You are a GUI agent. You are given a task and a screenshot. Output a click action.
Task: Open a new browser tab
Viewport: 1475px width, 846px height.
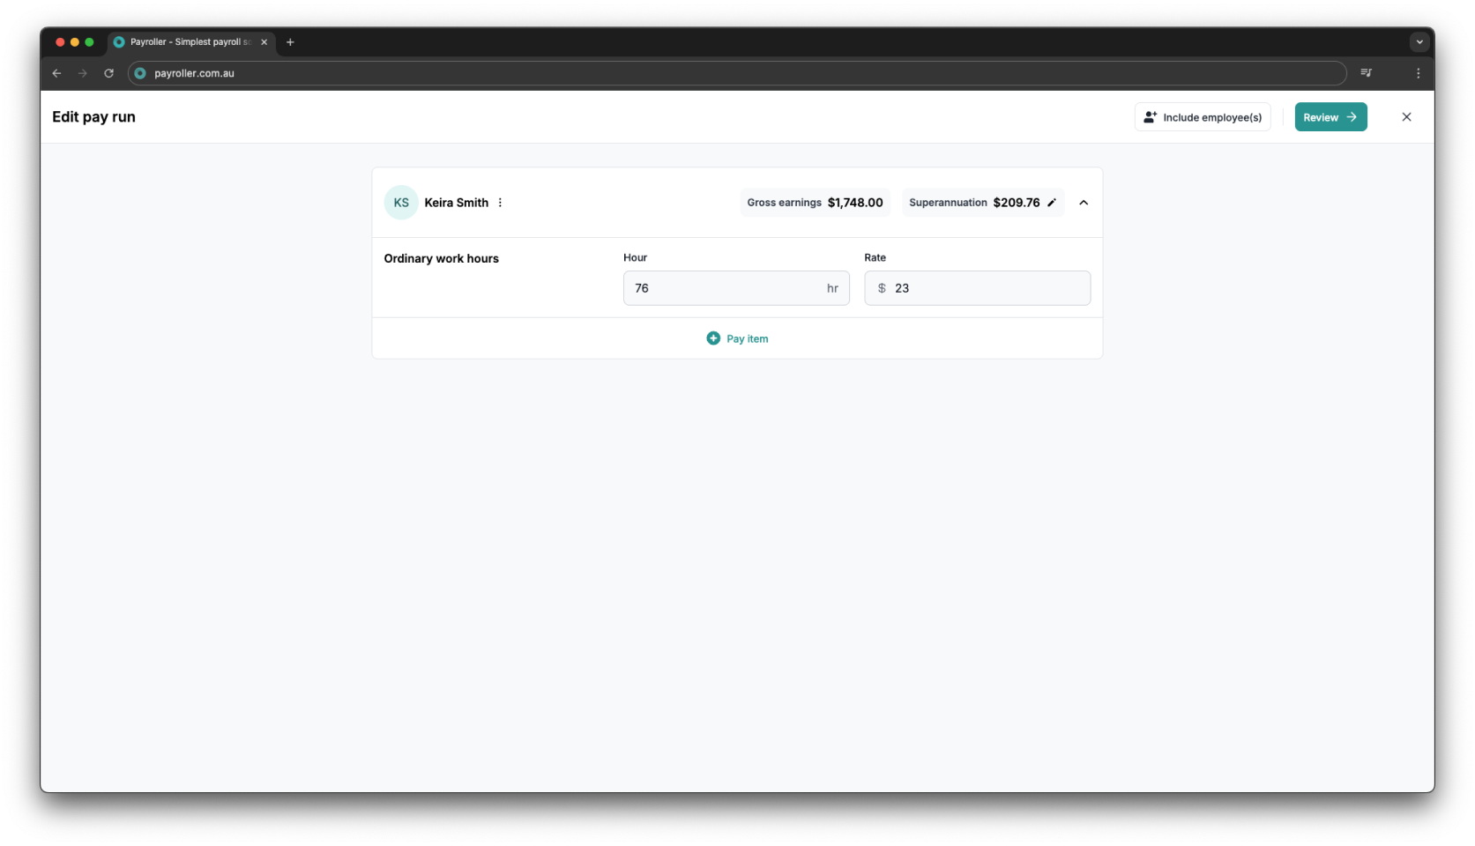point(290,41)
